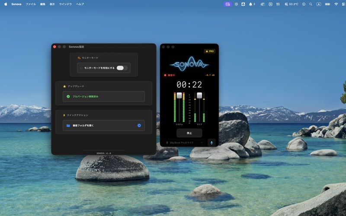The height and width of the screenshot is (216, 346).
Task: Open the MacBook Proのマイク input dropdown
Action: (184, 143)
